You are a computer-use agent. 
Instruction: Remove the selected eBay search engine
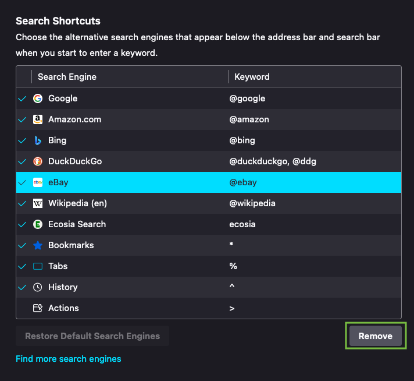pyautogui.click(x=375, y=336)
